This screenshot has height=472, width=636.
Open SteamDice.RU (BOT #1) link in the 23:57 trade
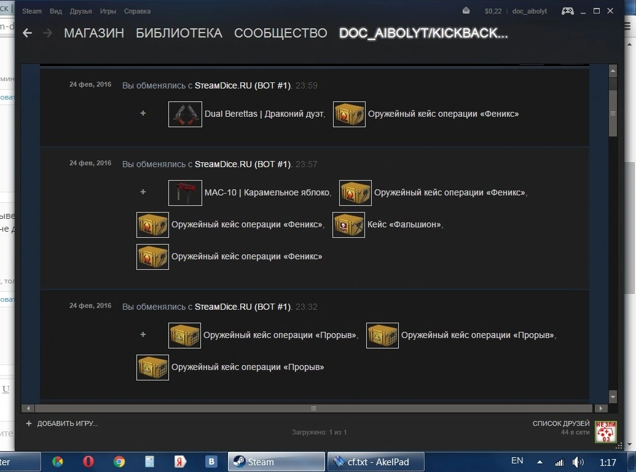pos(243,164)
